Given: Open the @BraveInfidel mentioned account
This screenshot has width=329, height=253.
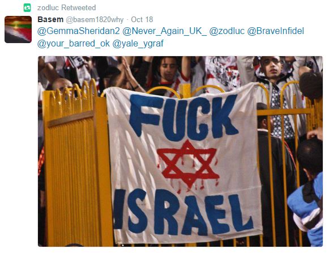Looking at the screenshot, I should tap(276, 31).
